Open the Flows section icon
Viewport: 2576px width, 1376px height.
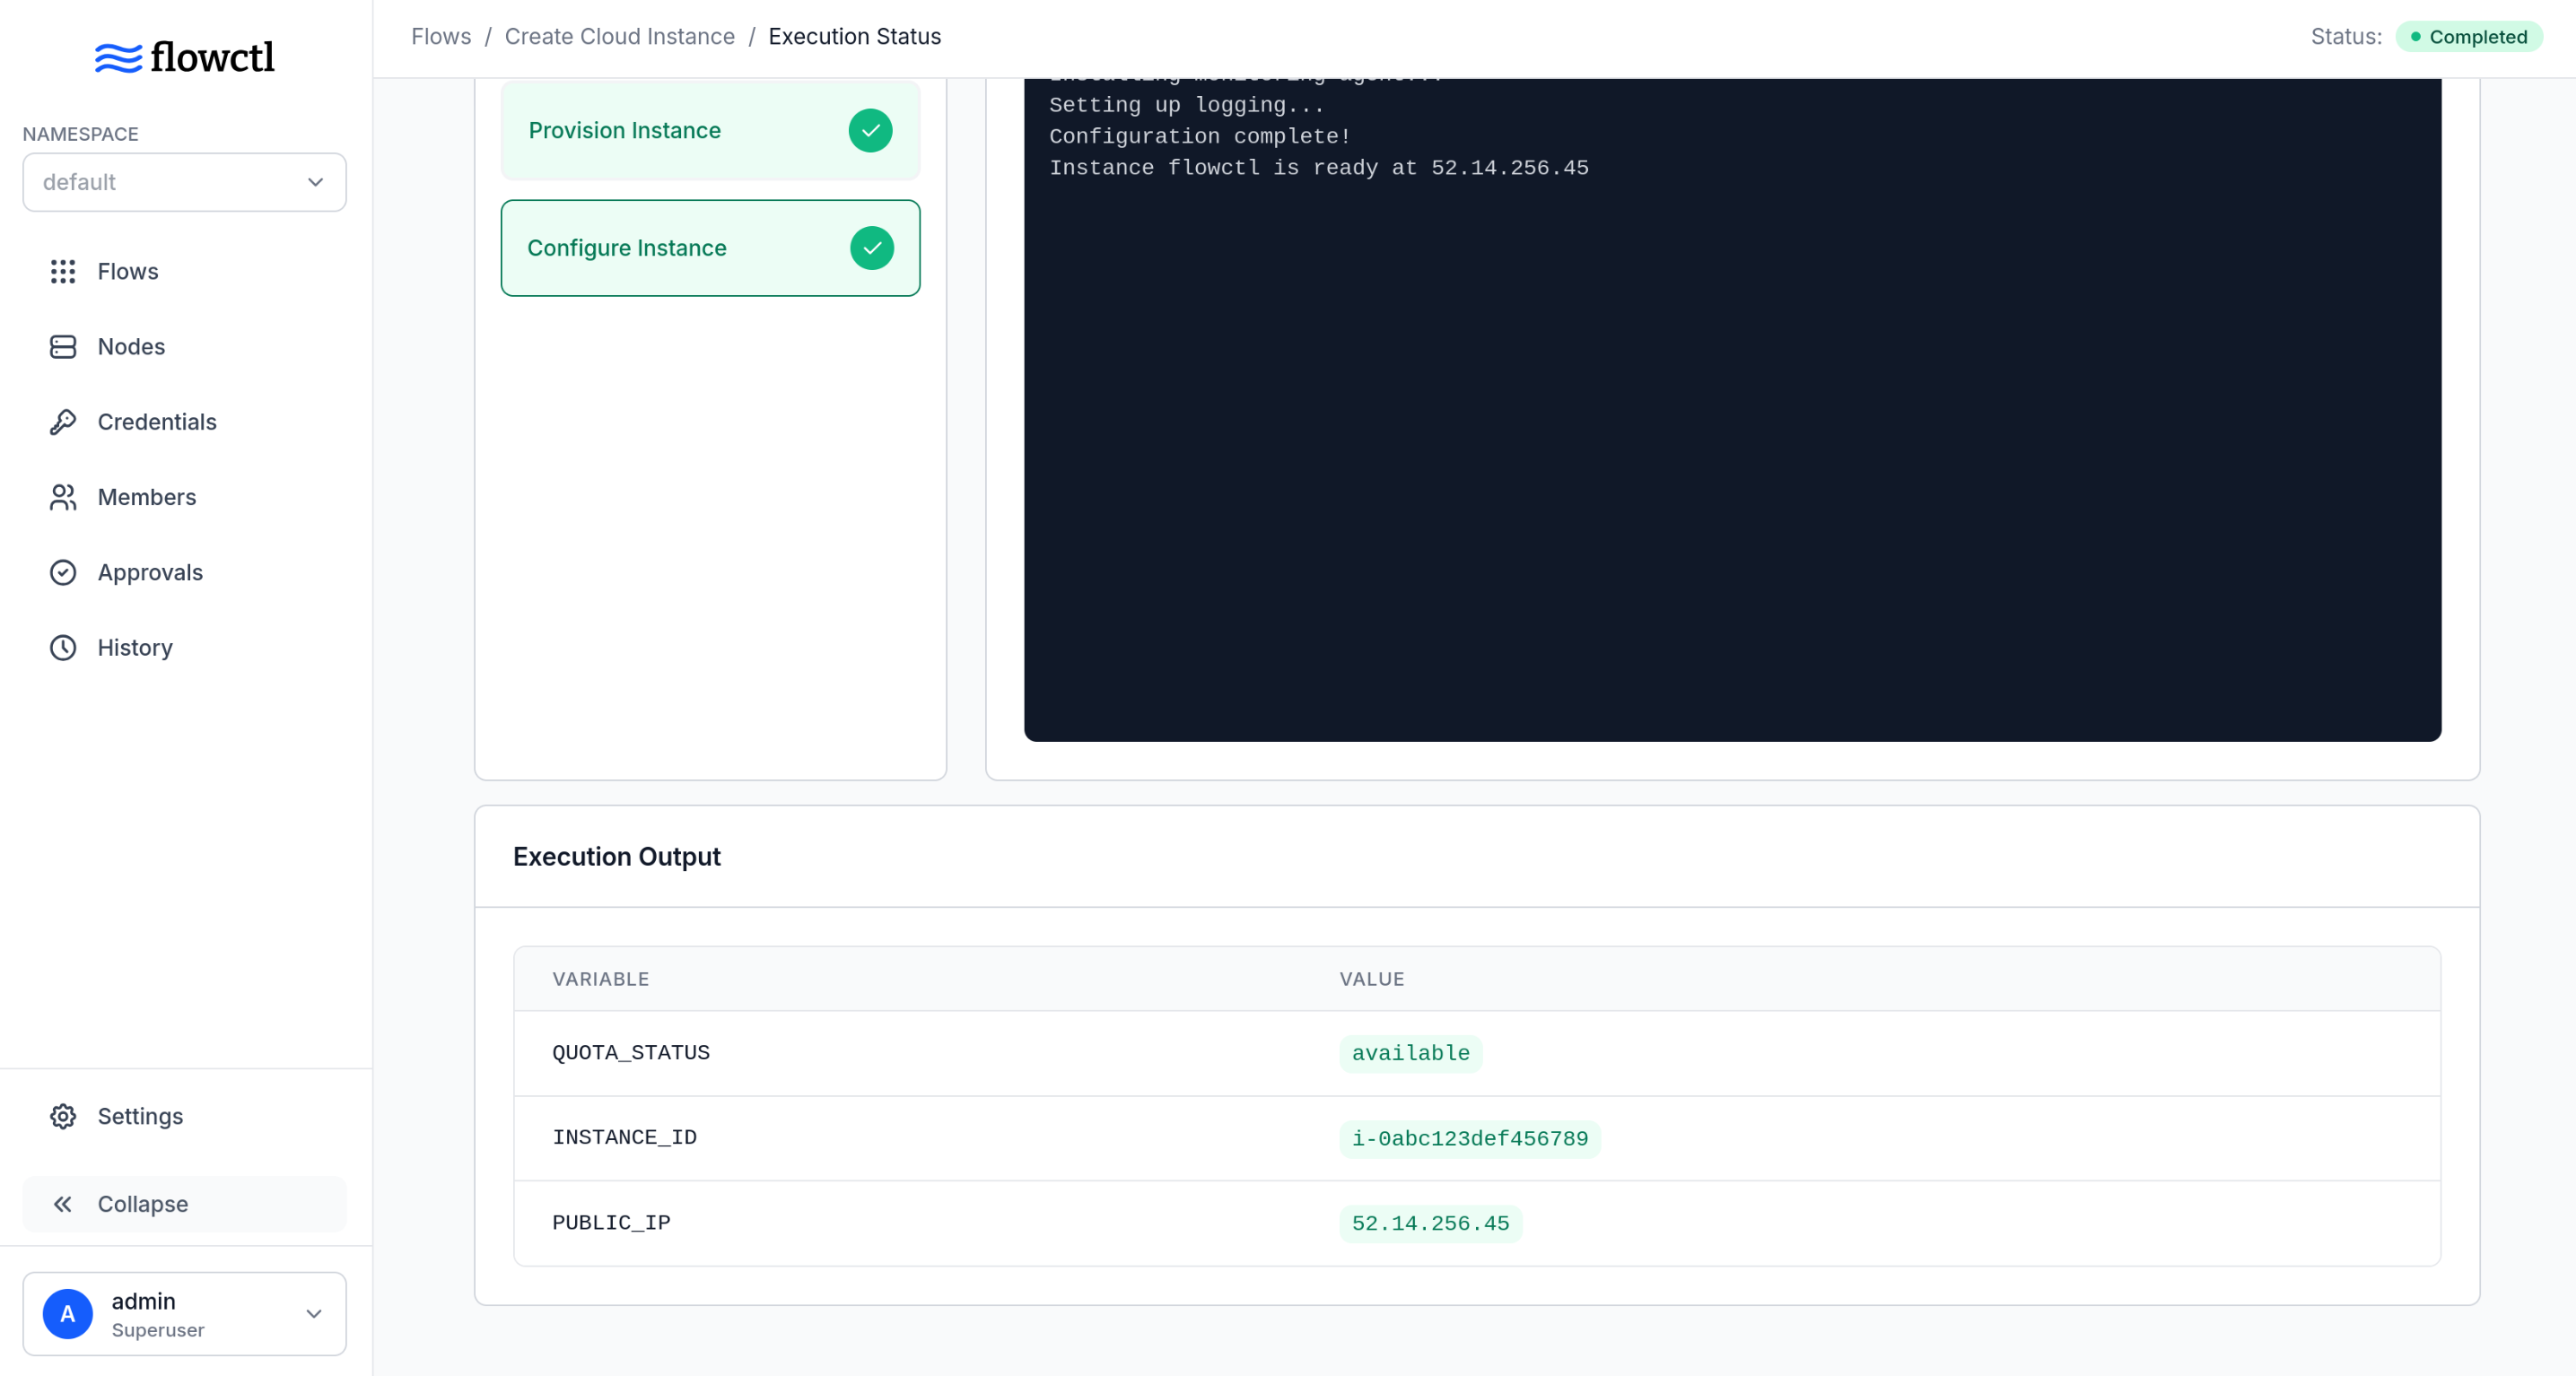[x=63, y=271]
